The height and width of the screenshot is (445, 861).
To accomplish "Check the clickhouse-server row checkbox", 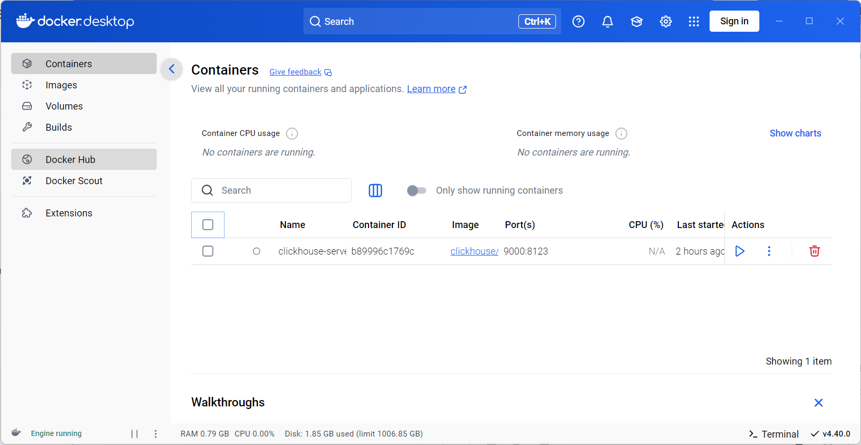I will click(208, 251).
